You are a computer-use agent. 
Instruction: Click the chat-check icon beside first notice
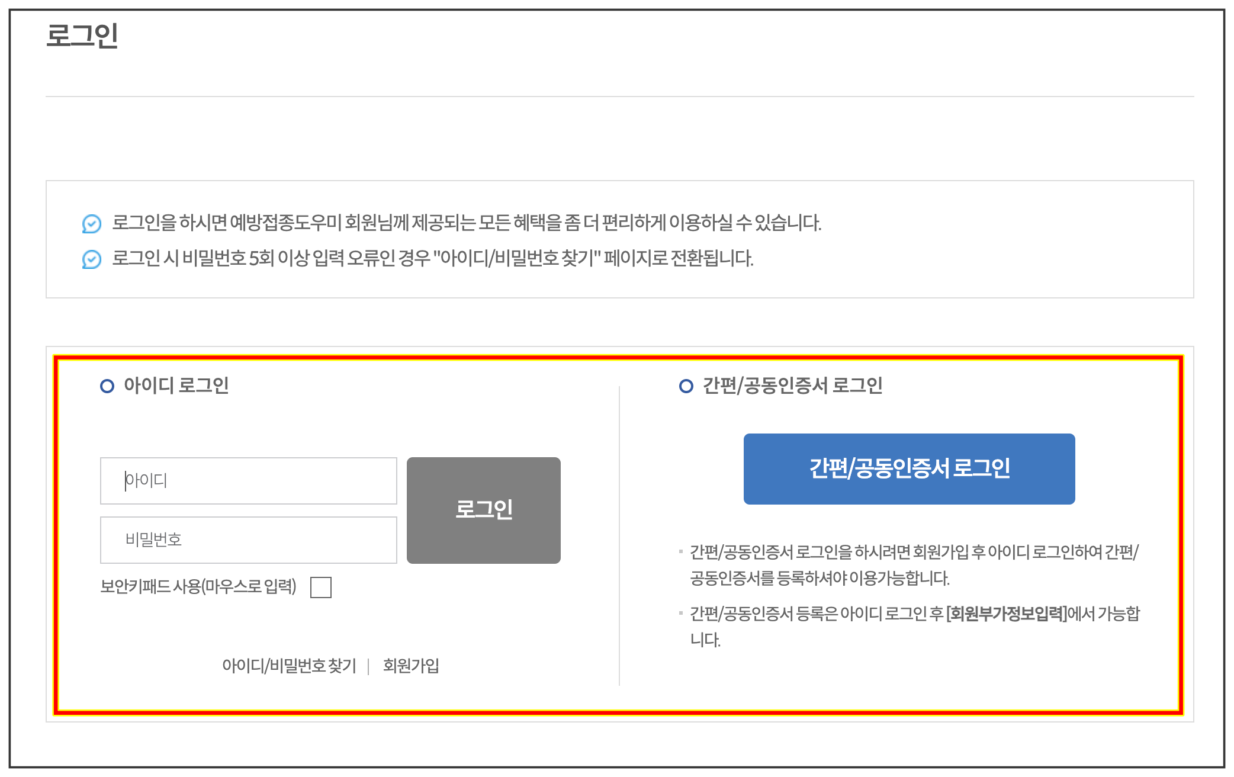91,223
